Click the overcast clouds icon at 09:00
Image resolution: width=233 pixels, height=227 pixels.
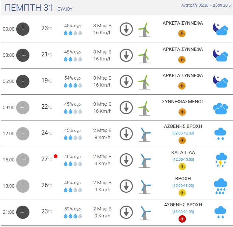(220, 108)
